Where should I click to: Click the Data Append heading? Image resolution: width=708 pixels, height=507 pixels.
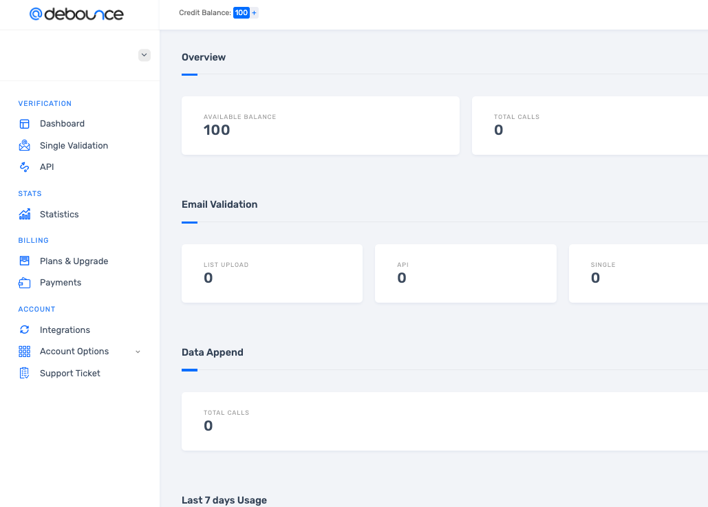pos(212,352)
